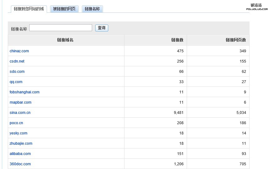The image size is (271, 169).
Task: Open the csdn.net domain link
Action: pos(17,61)
